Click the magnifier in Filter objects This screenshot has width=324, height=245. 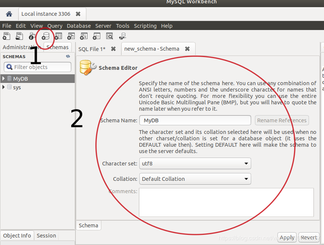(9, 67)
